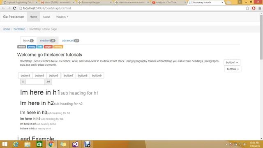Open the Windows Start button
Viewport: 263px width, 148px height.
pos(5,144)
